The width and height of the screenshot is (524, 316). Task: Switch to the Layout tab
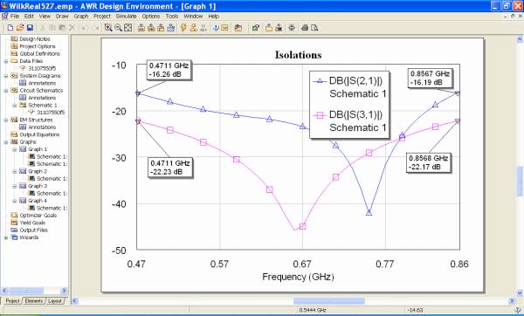55,301
